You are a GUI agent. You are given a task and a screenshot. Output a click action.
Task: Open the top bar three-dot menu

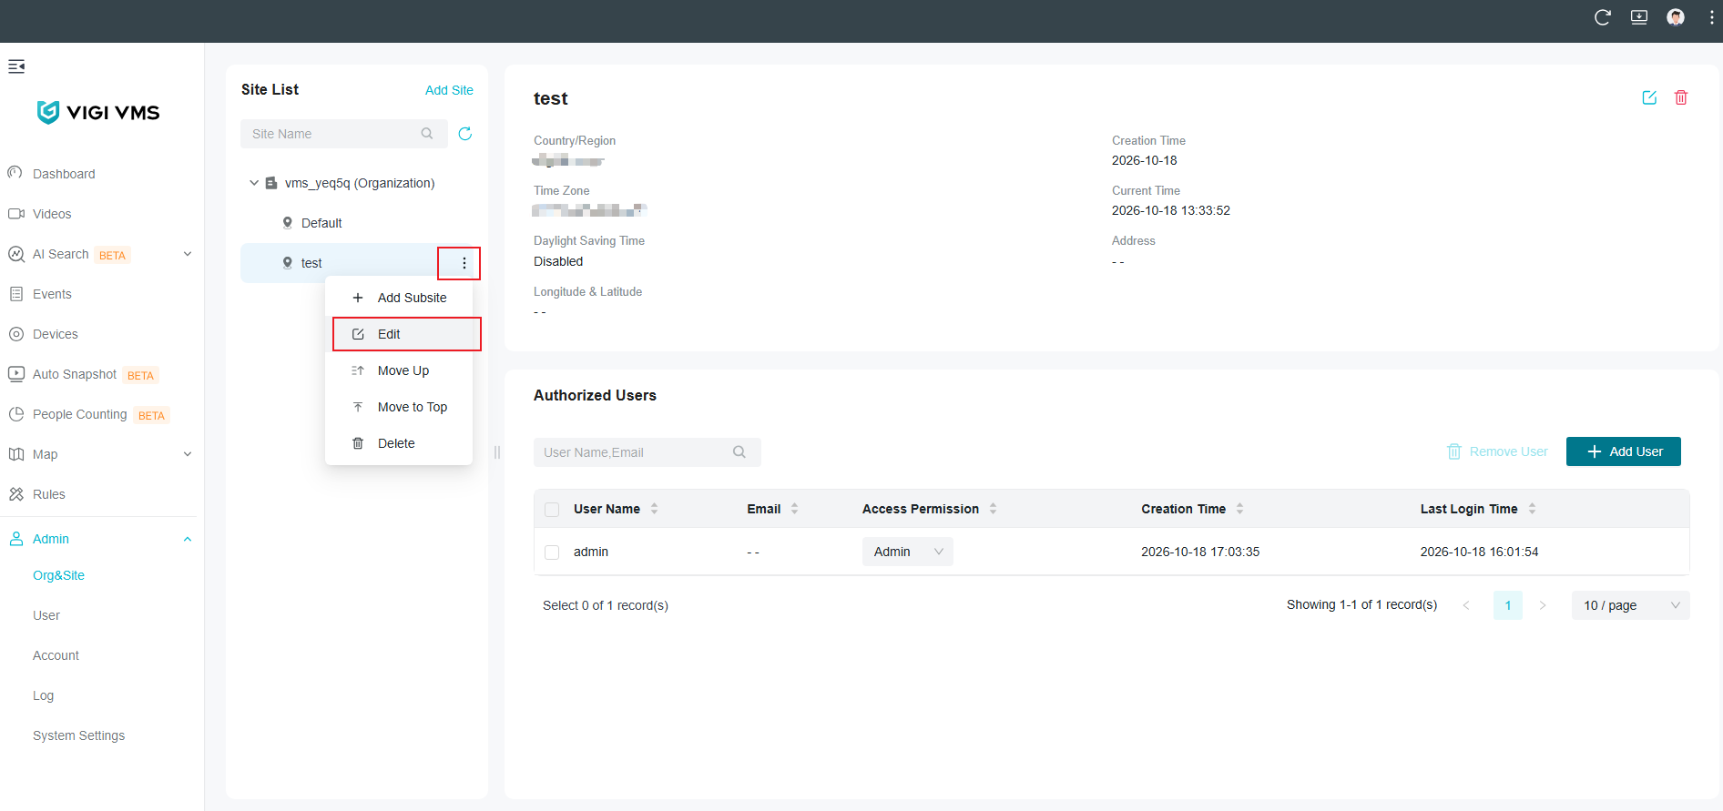click(x=1712, y=17)
